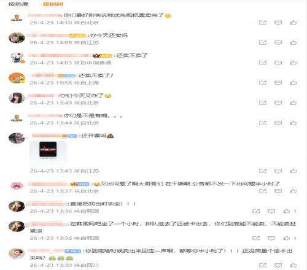Image resolution: width=307 pixels, height=270 pixels.
Task: Open the first commenter's avatar profile
Action: 17,18
